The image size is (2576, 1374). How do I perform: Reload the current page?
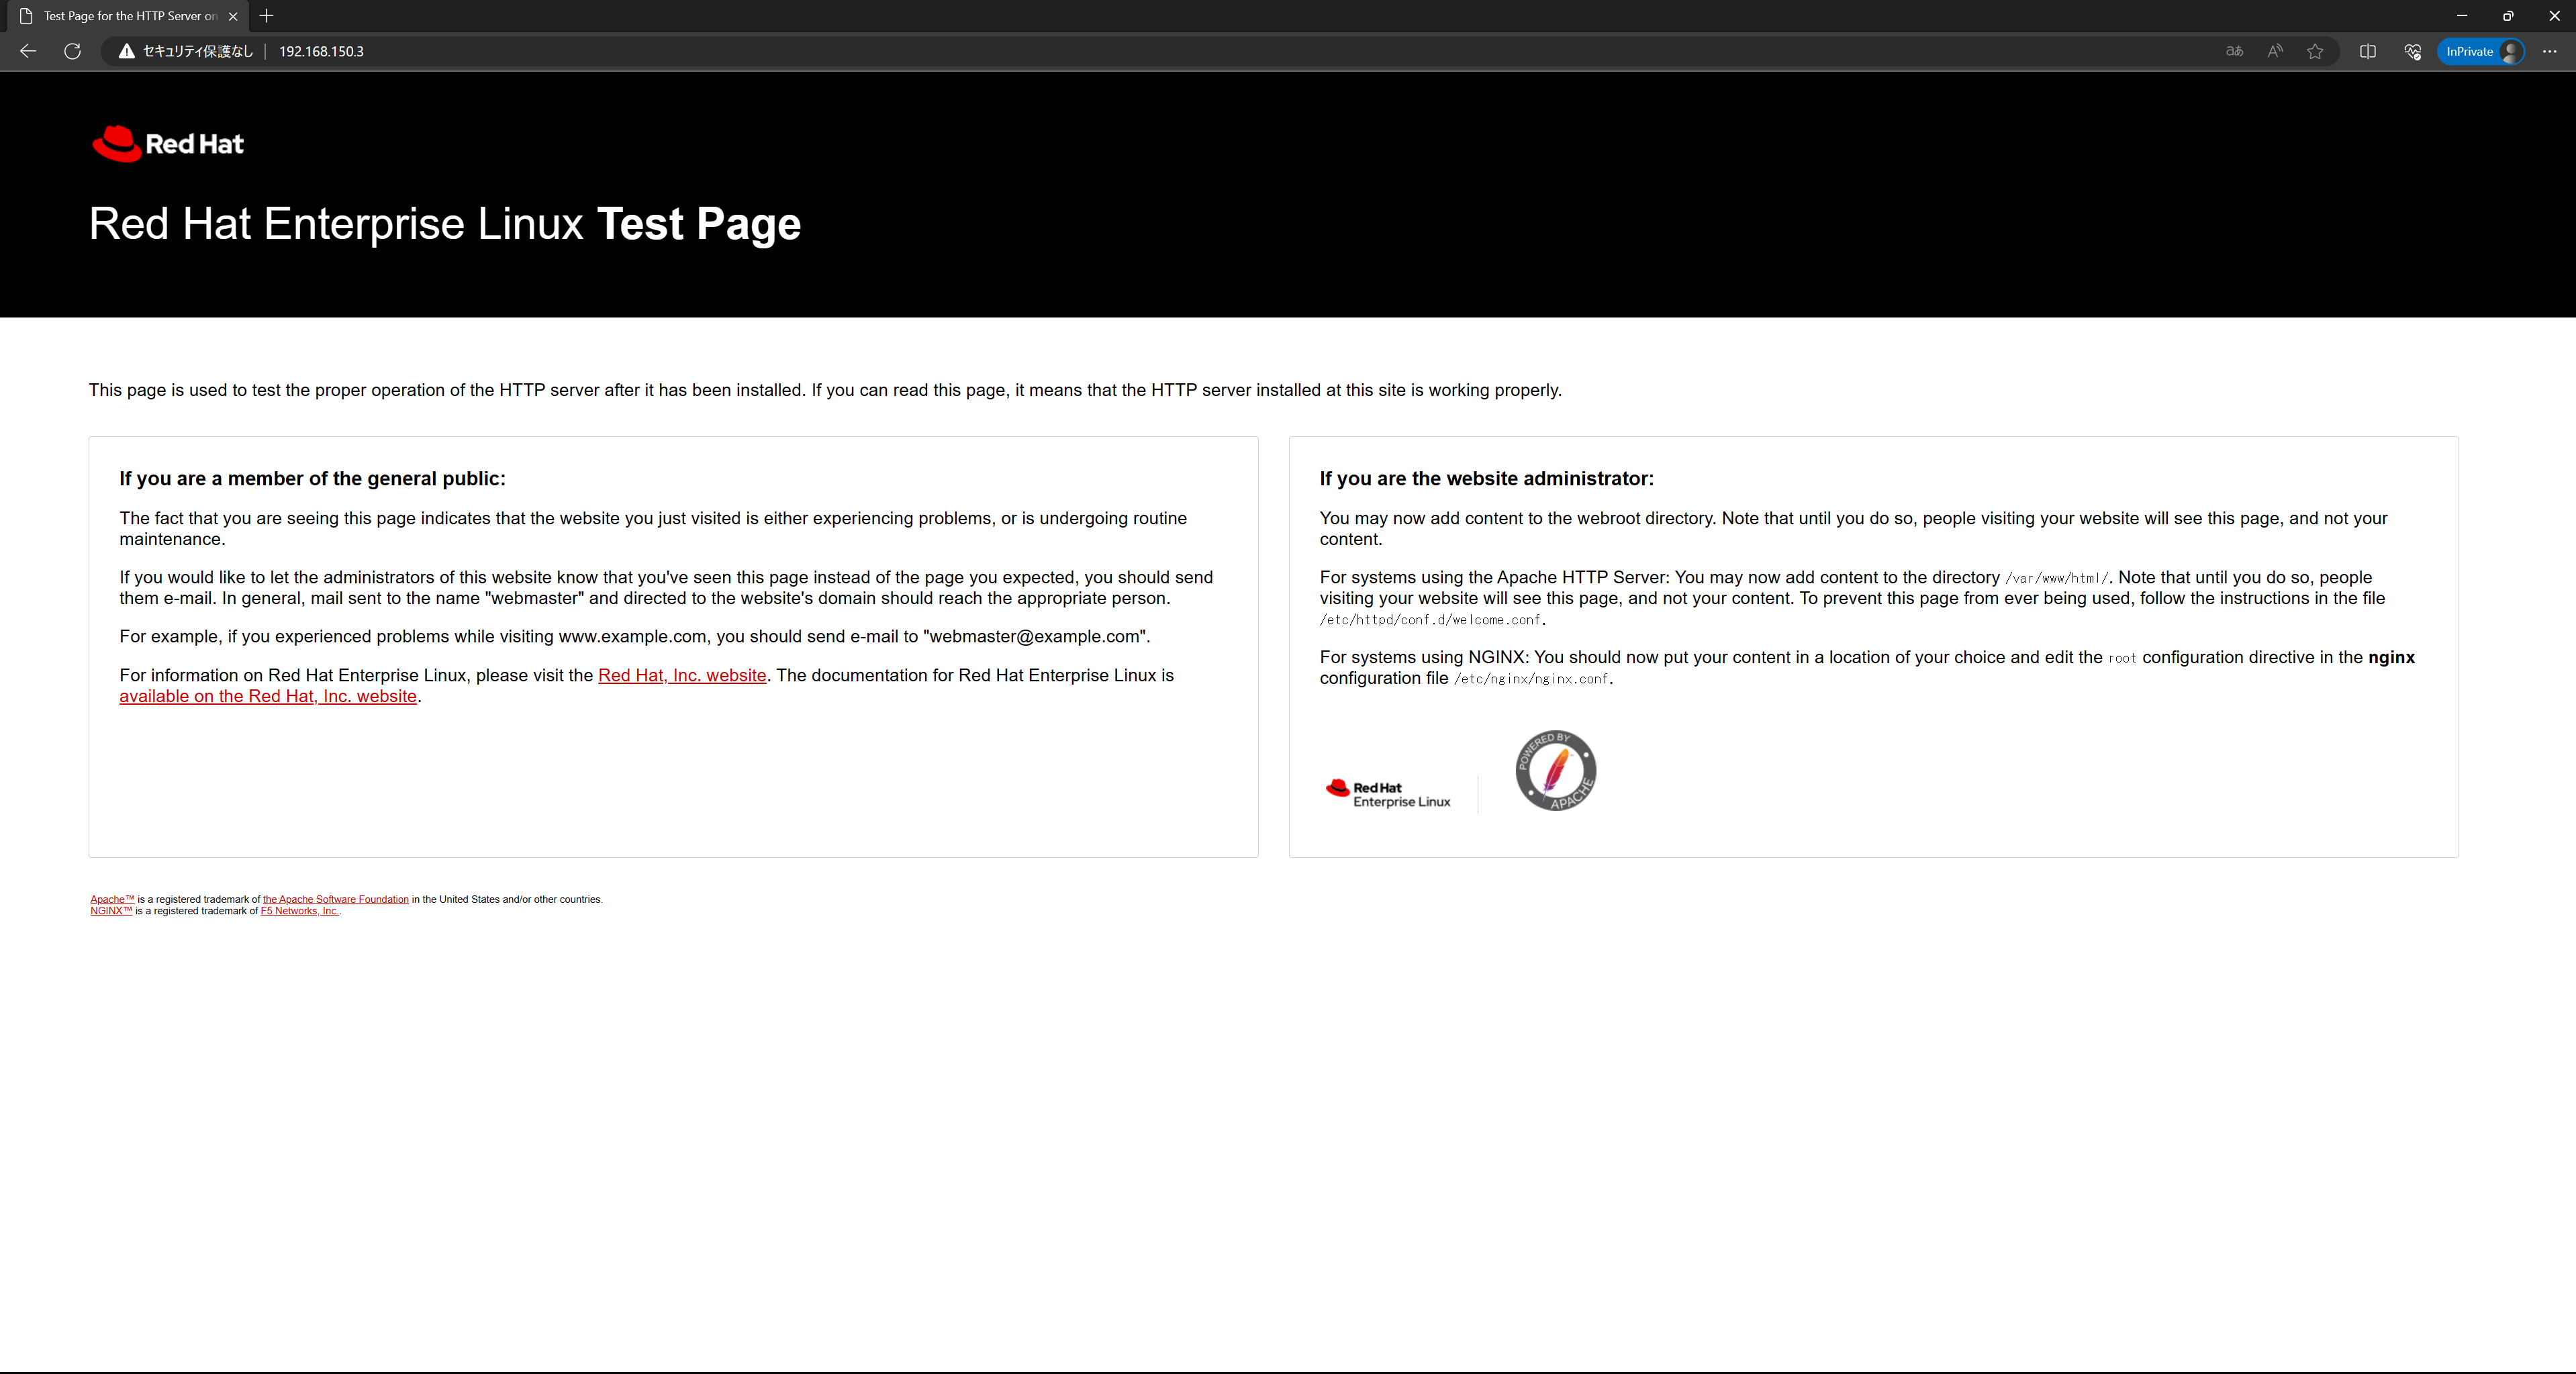tap(72, 52)
